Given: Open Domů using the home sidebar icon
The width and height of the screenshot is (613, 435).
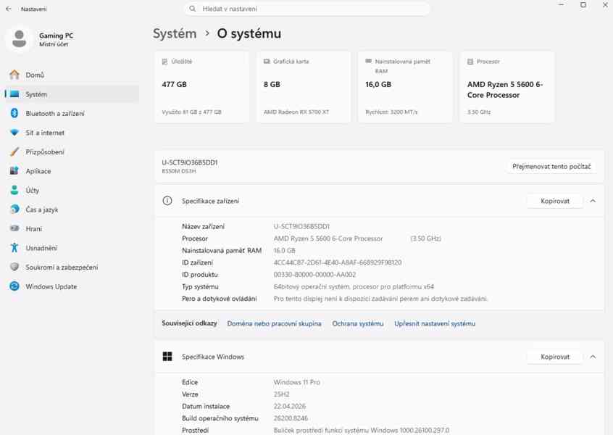Looking at the screenshot, I should point(14,74).
